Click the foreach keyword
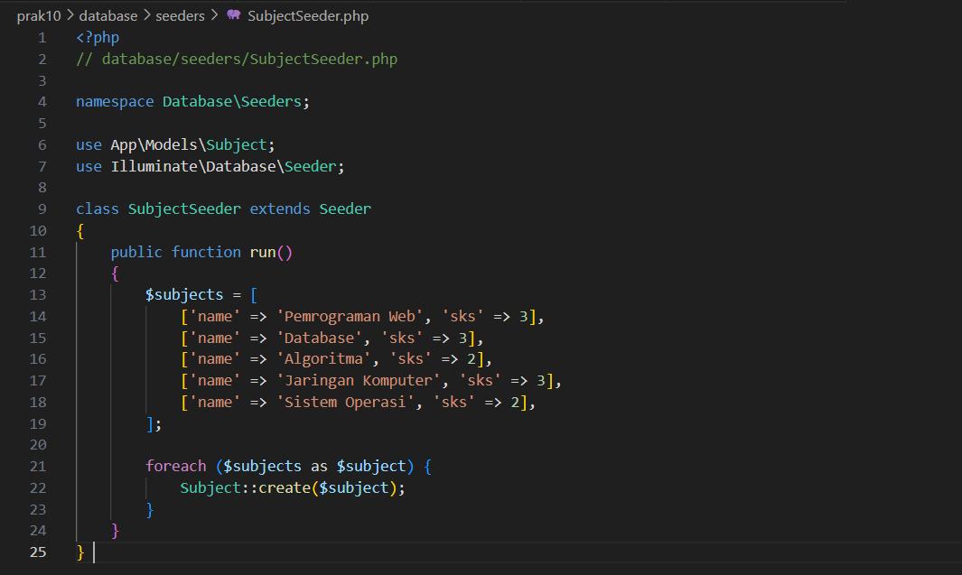This screenshot has height=575, width=962. pos(176,467)
